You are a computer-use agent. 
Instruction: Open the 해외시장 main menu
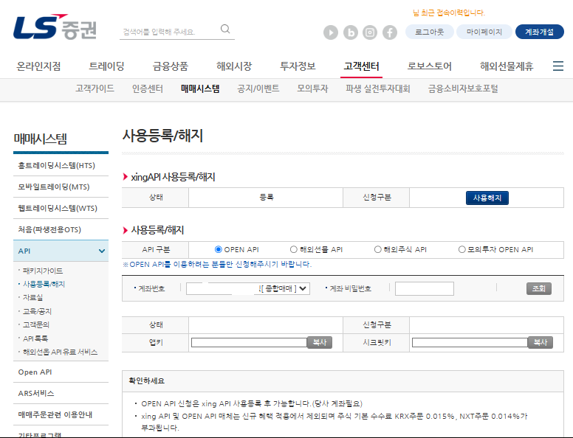pos(234,66)
